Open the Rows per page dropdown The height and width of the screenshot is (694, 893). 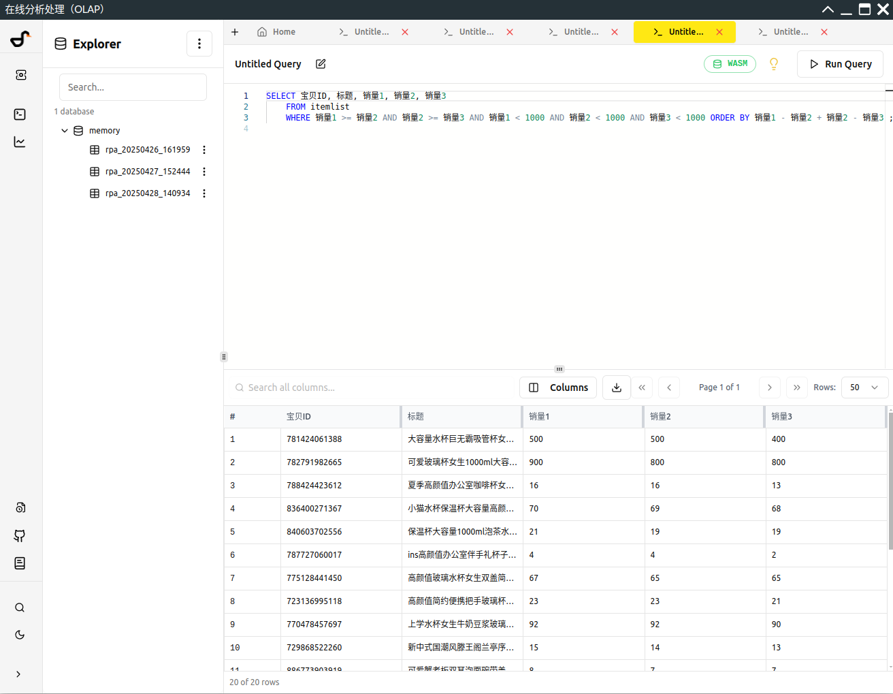click(x=864, y=388)
